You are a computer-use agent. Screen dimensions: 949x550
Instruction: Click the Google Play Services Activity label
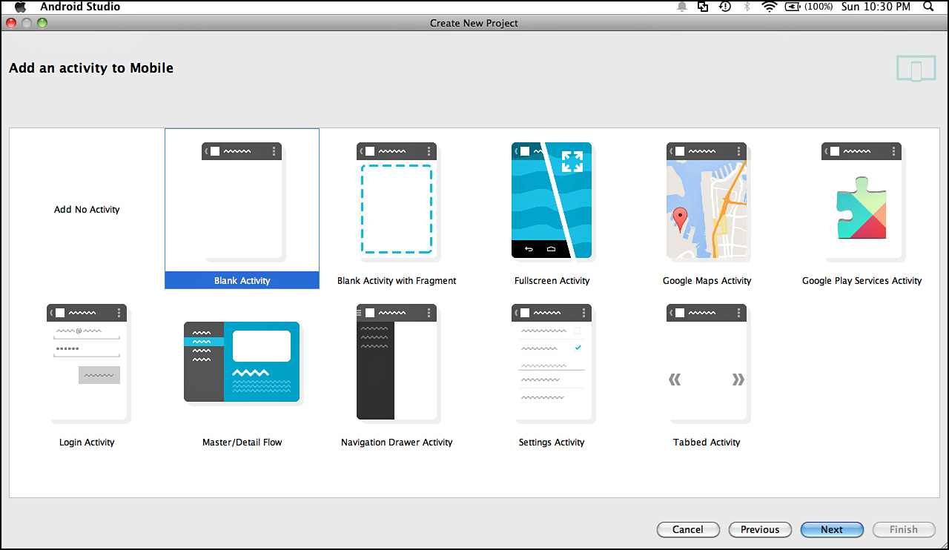tap(862, 281)
